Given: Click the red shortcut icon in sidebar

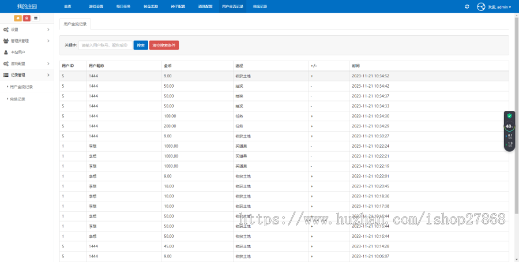Looking at the screenshot, I should (x=27, y=18).
